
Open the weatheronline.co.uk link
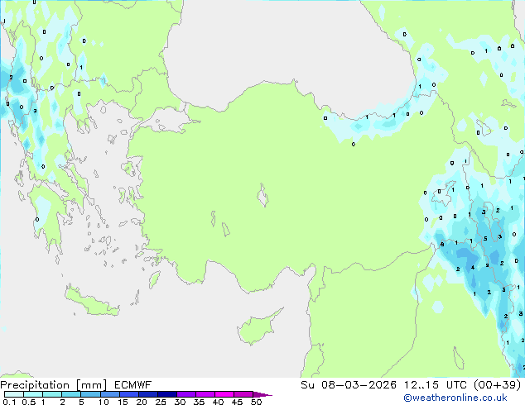coord(455,398)
